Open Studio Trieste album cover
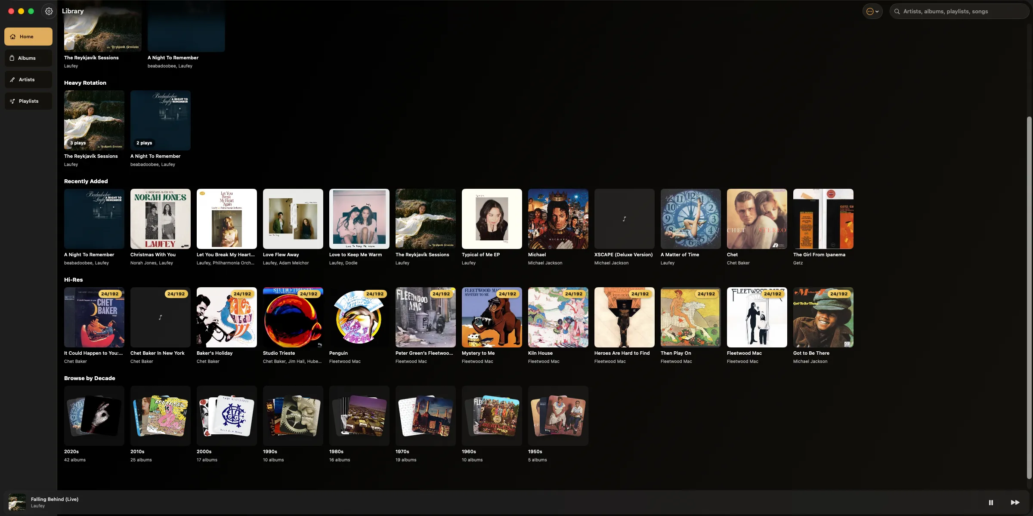 [x=293, y=317]
